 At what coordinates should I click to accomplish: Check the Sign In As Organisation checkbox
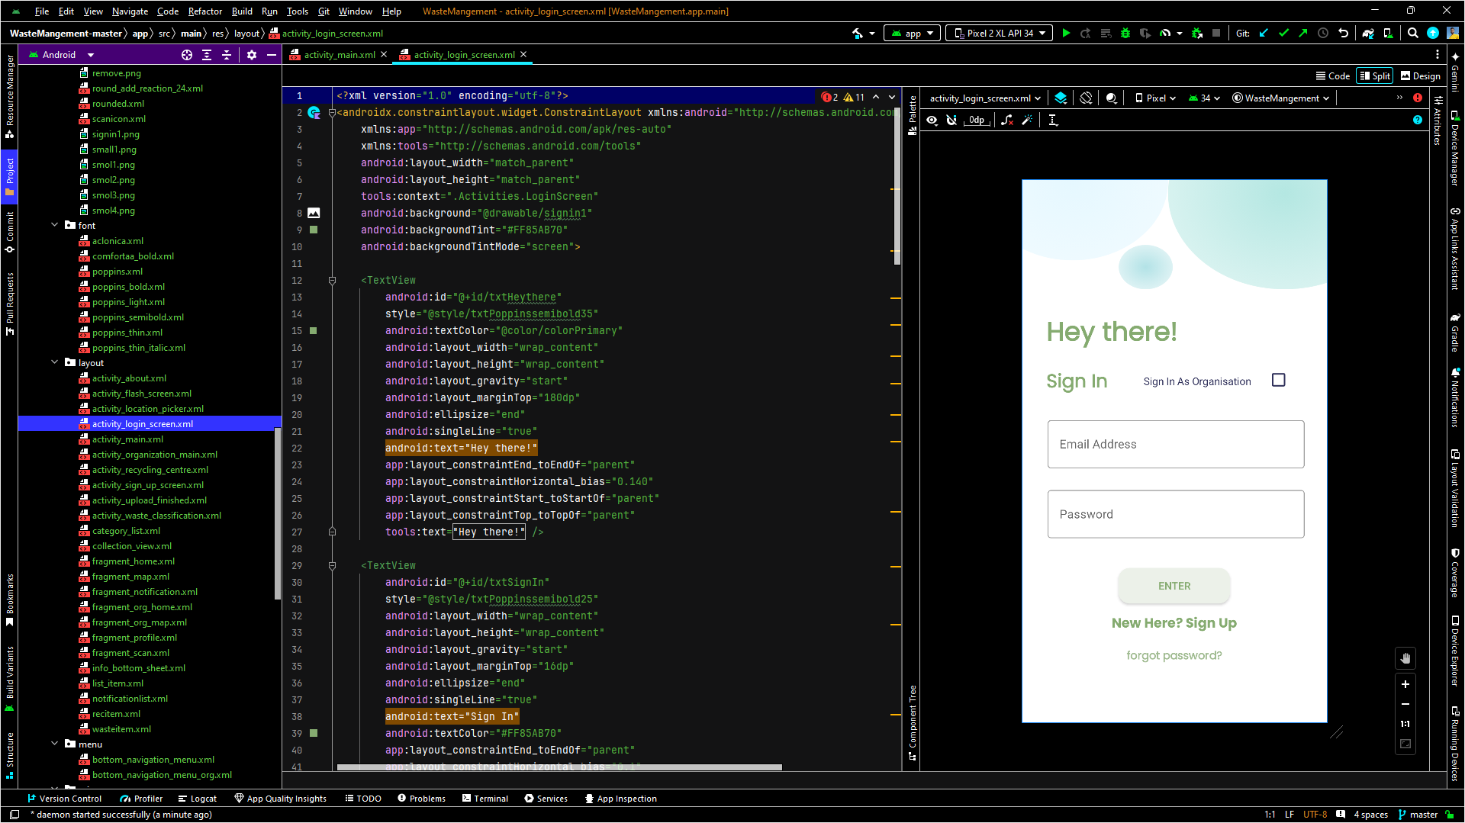(1279, 381)
